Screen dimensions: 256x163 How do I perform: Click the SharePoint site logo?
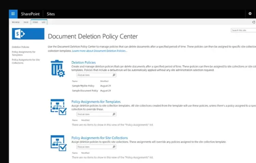click(28, 34)
